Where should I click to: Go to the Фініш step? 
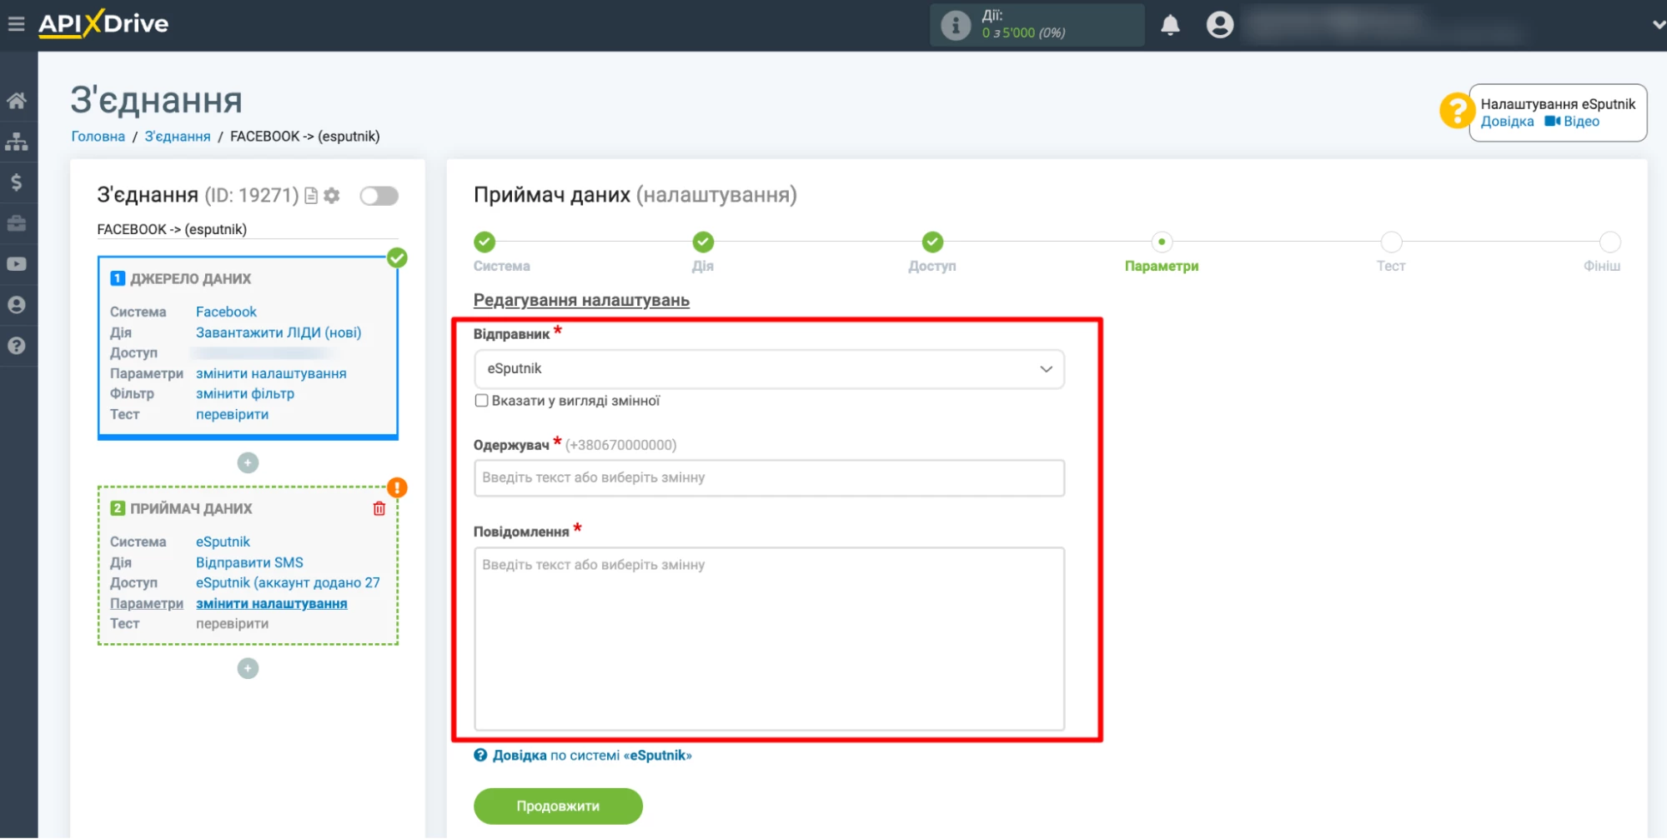[x=1609, y=242]
